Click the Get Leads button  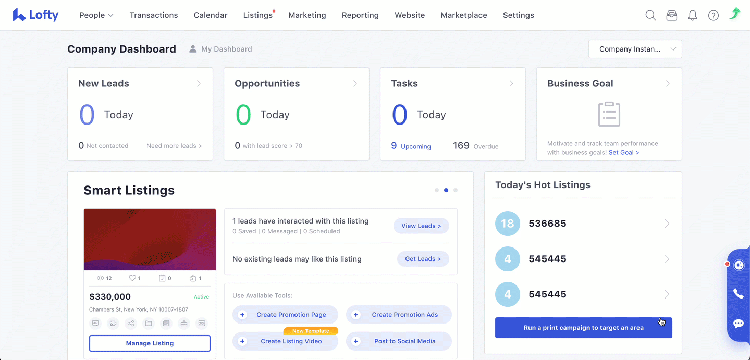423,259
